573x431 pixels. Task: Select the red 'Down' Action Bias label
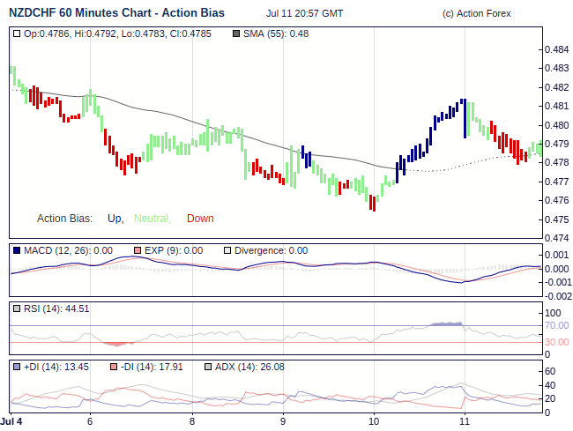pos(200,219)
